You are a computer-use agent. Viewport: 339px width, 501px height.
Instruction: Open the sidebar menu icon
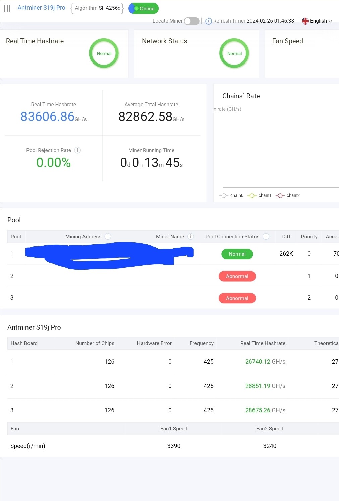7,8
